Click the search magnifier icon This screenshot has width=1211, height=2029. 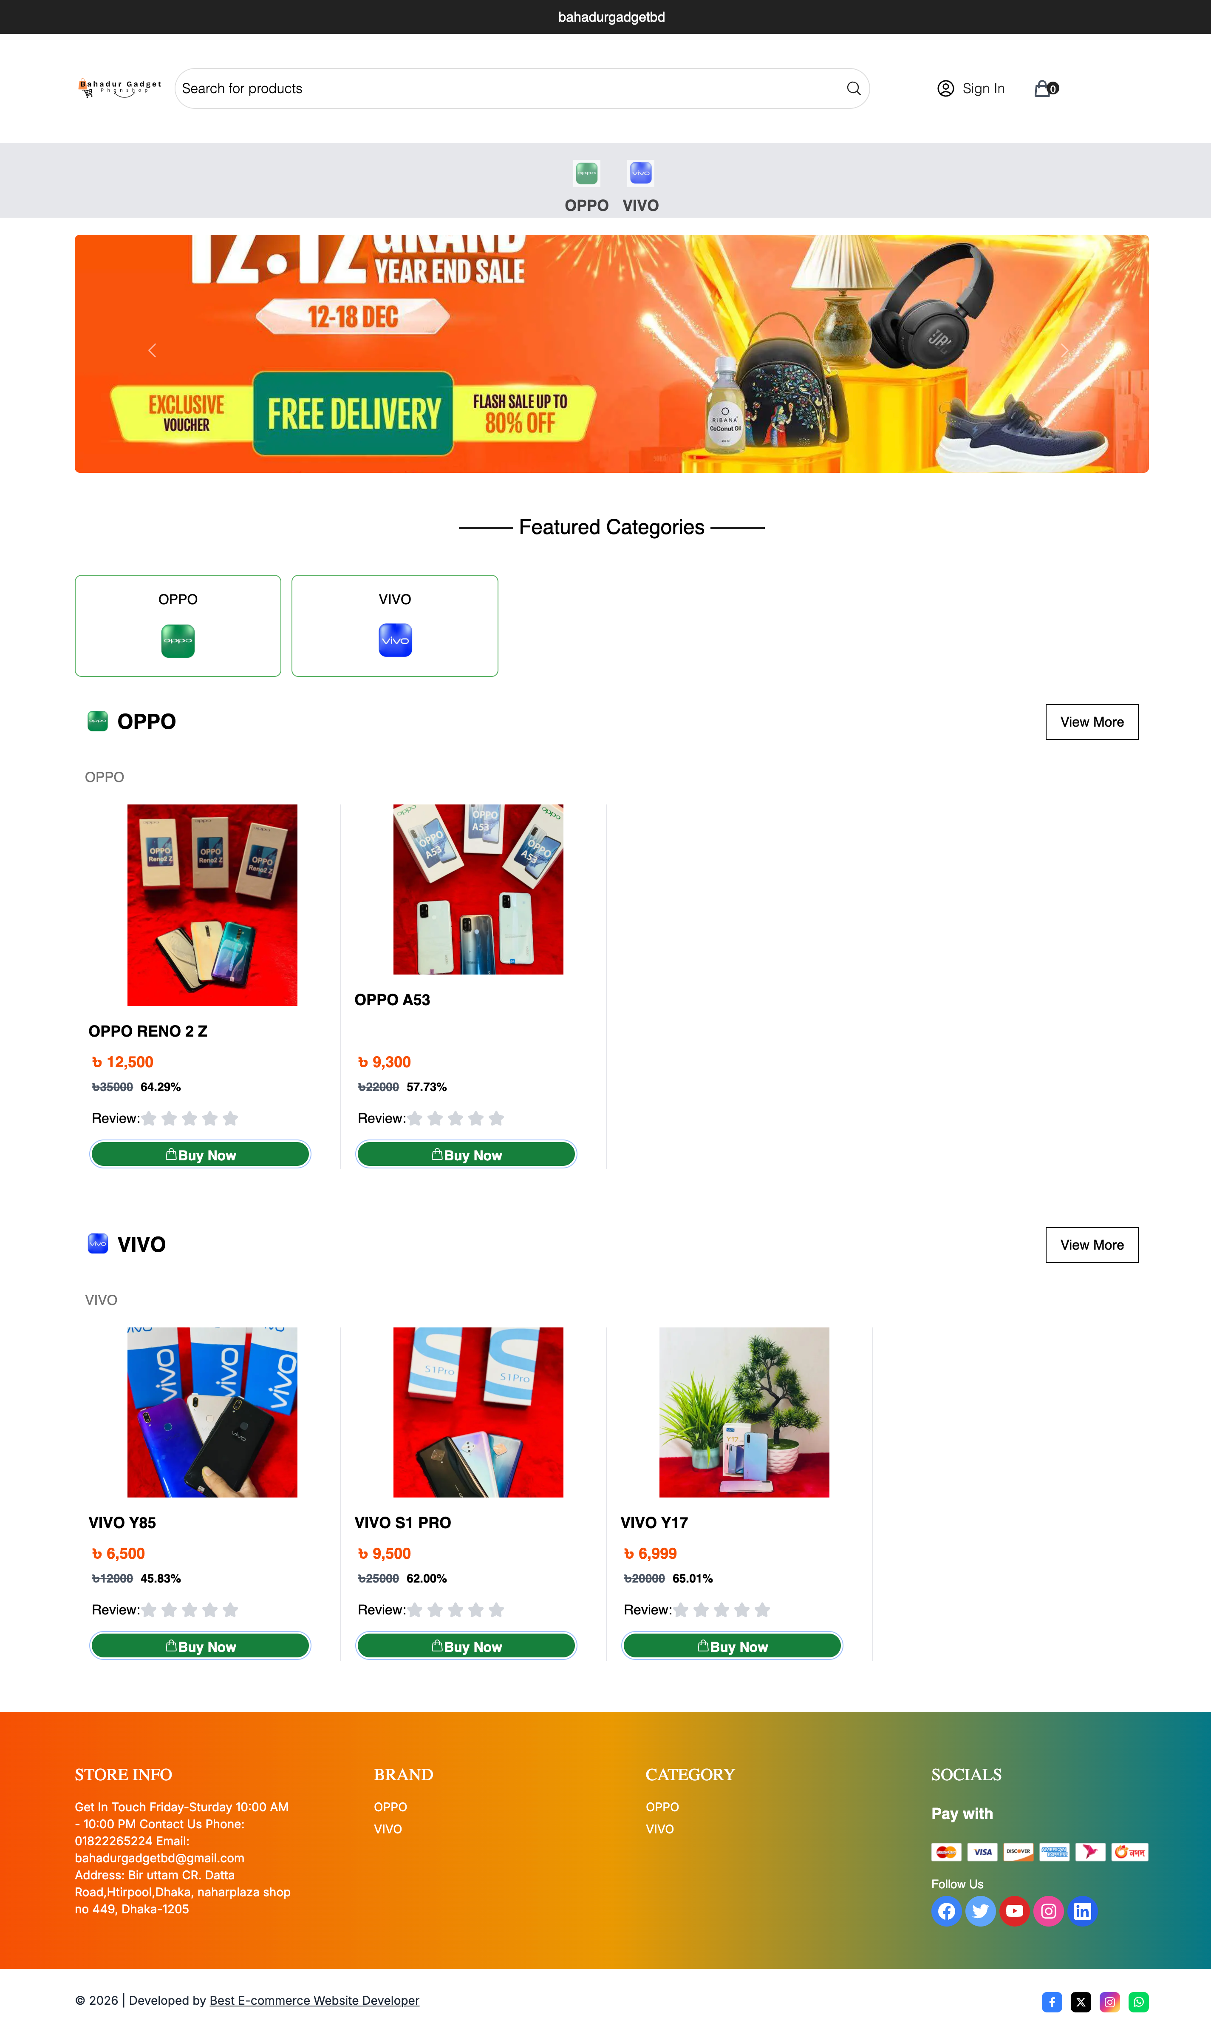point(854,88)
